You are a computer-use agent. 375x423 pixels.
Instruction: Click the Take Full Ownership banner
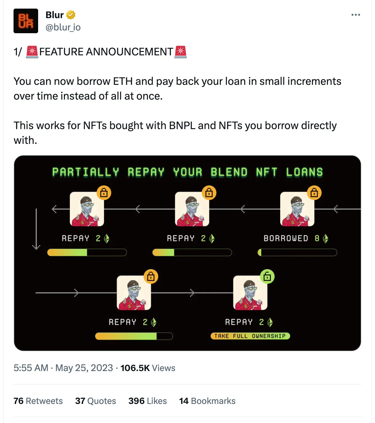tap(250, 336)
